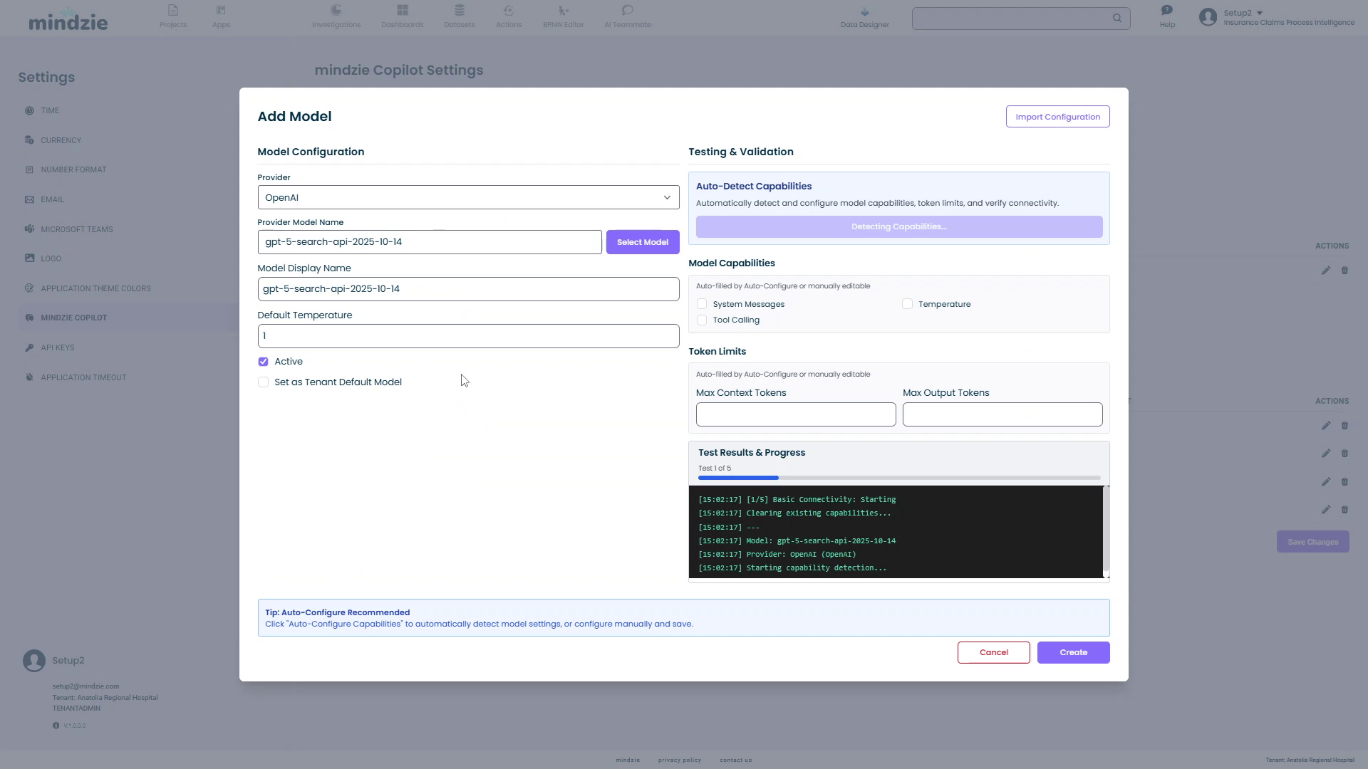The image size is (1368, 769).
Task: Open the Provider dropdown showing OpenAI
Action: tap(468, 198)
